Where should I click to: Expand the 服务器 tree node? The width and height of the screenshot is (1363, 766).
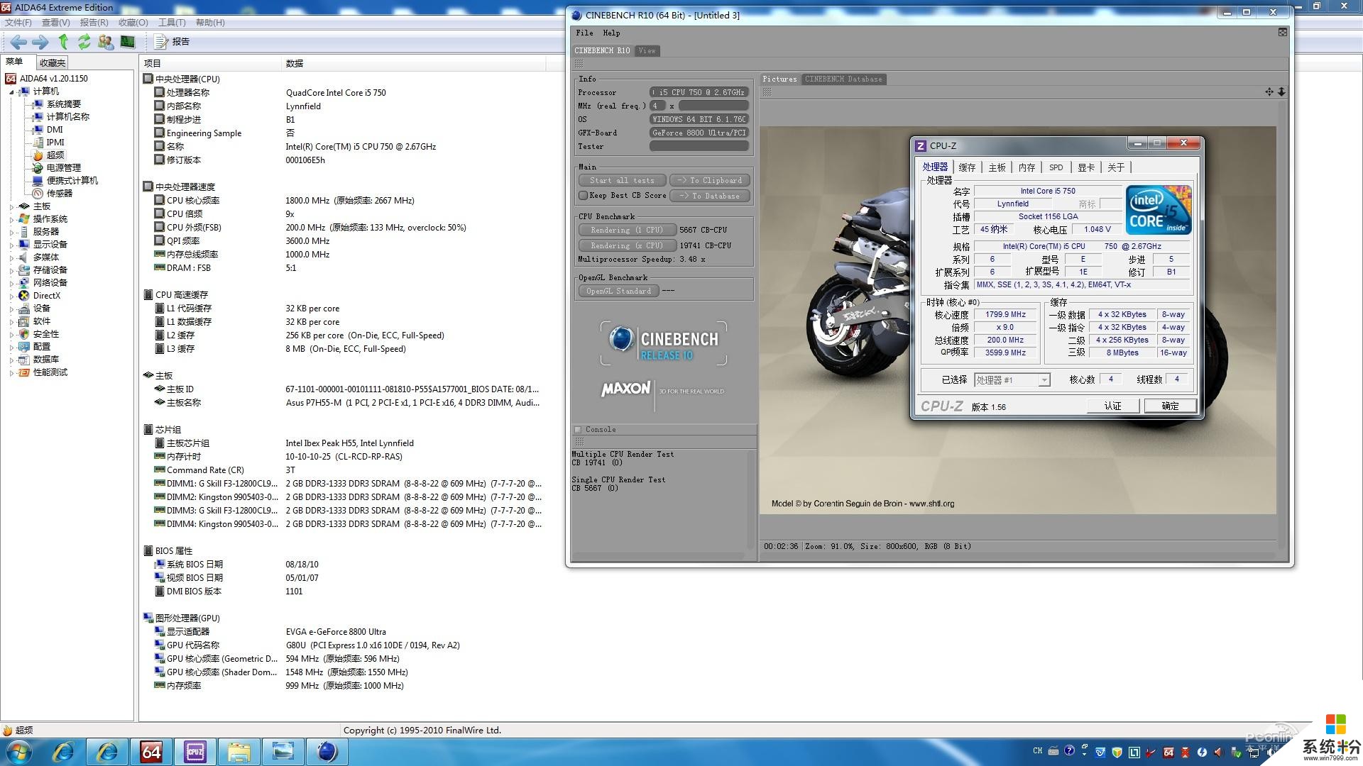coord(12,232)
